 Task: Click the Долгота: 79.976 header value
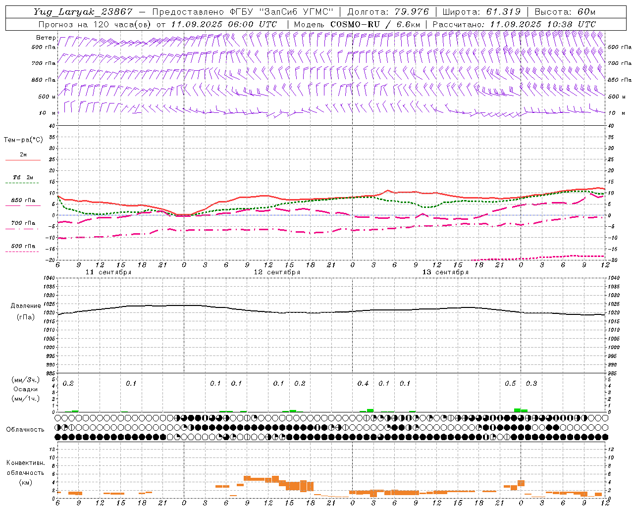pos(388,12)
